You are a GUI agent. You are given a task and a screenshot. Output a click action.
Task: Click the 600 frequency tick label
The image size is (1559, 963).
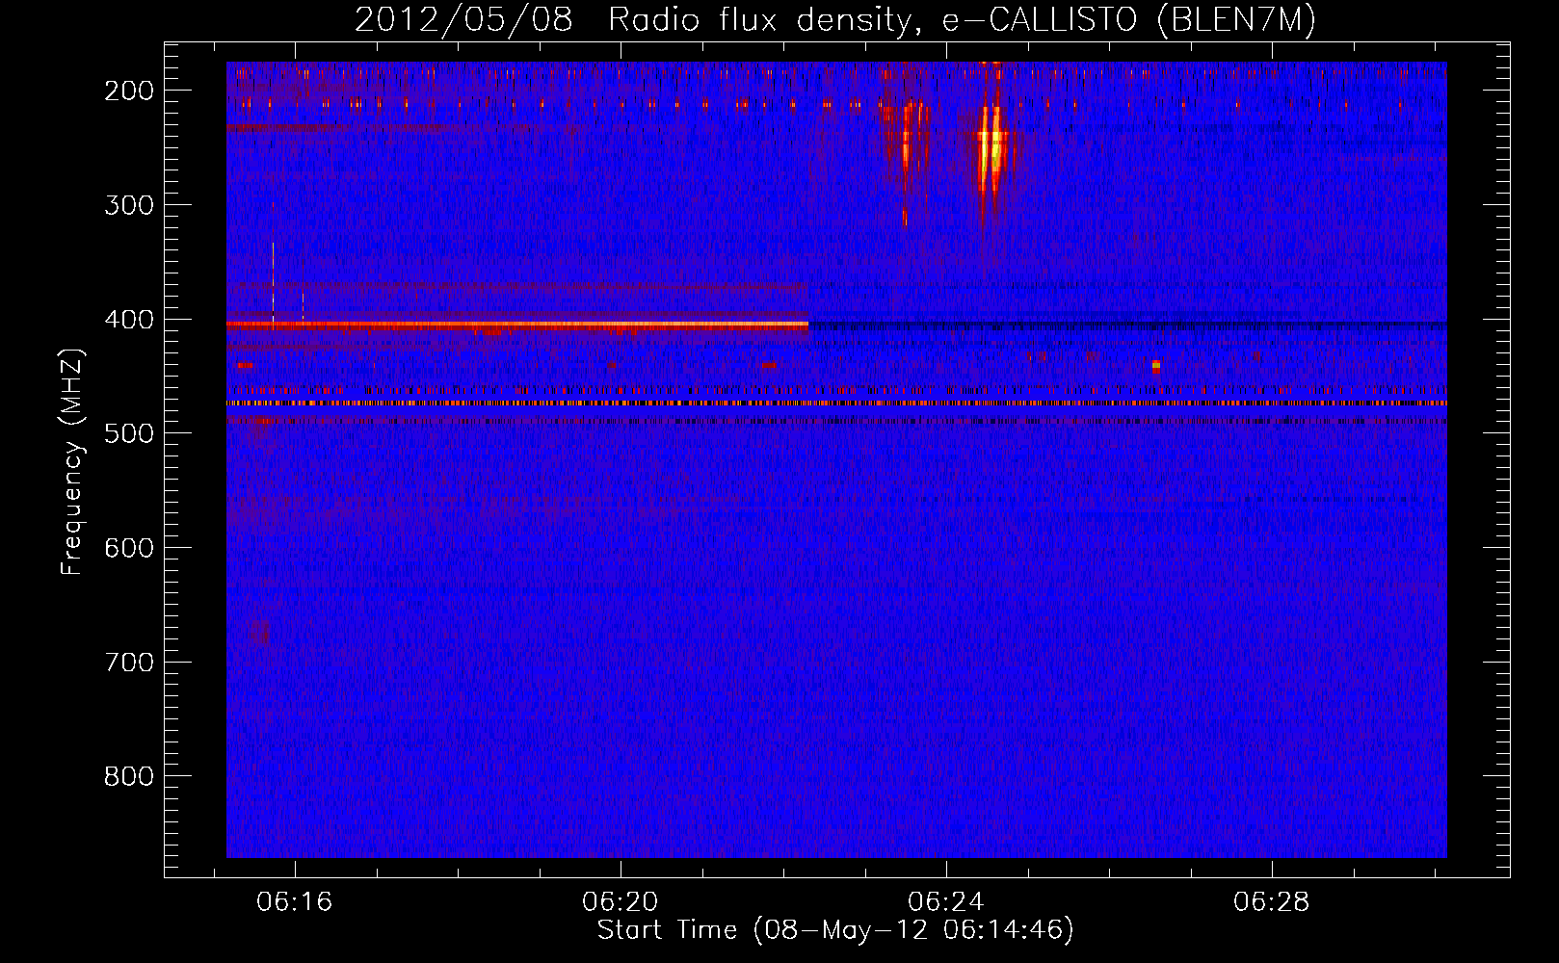129,548
